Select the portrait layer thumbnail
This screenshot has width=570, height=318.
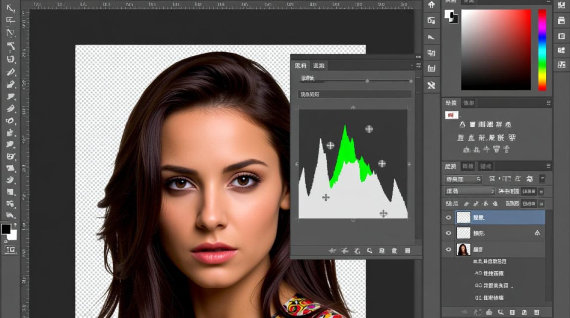(463, 250)
